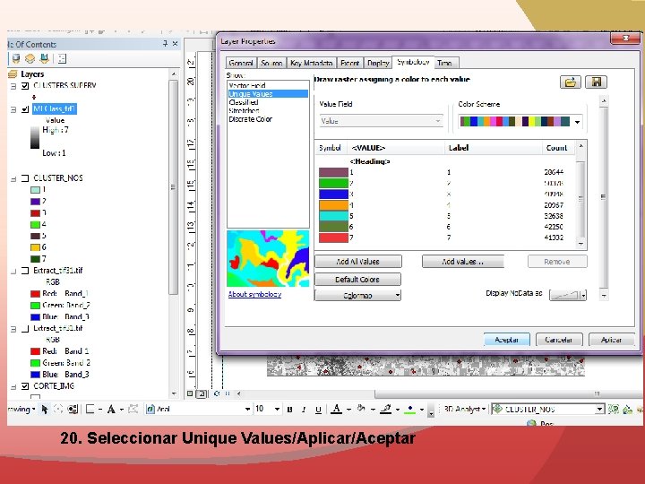
Task: Click the Line Color icon
Action: point(385,409)
